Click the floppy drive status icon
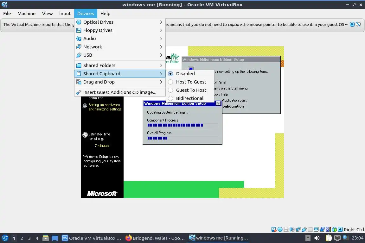The height and width of the screenshot is (243, 365). click(x=286, y=229)
